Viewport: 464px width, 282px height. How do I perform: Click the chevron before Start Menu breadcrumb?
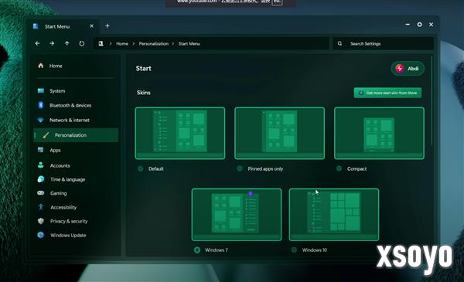tap(173, 44)
